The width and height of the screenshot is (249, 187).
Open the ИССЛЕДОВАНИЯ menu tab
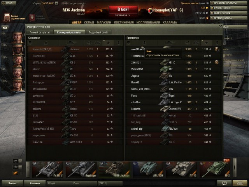point(148,23)
